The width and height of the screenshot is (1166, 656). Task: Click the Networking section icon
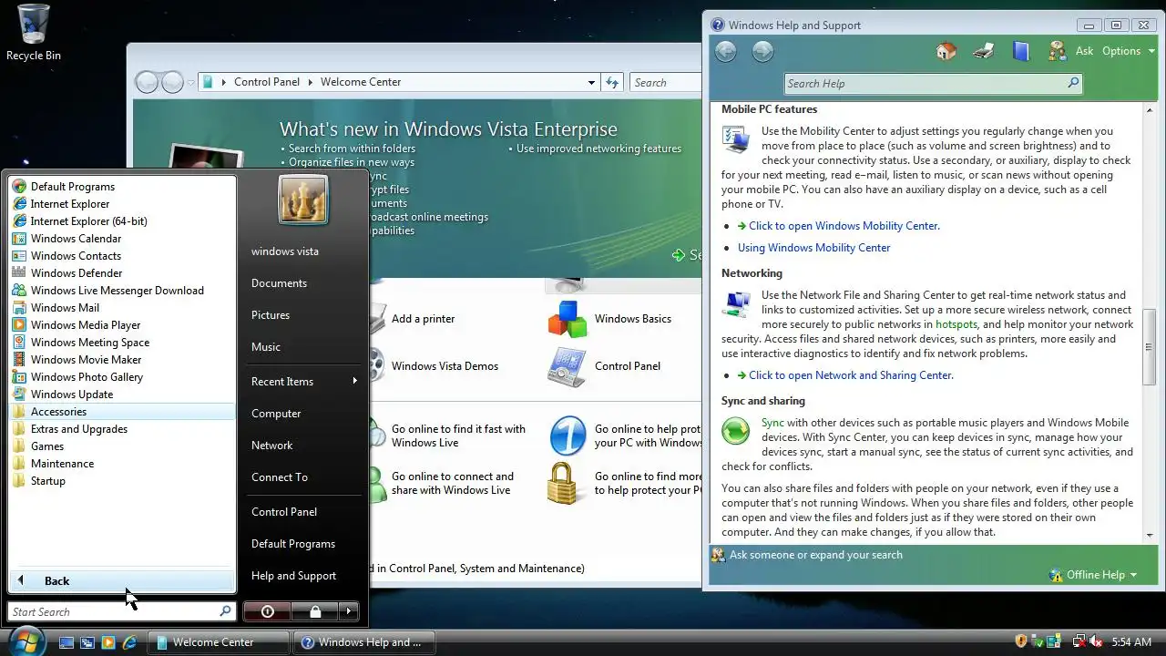(x=735, y=302)
